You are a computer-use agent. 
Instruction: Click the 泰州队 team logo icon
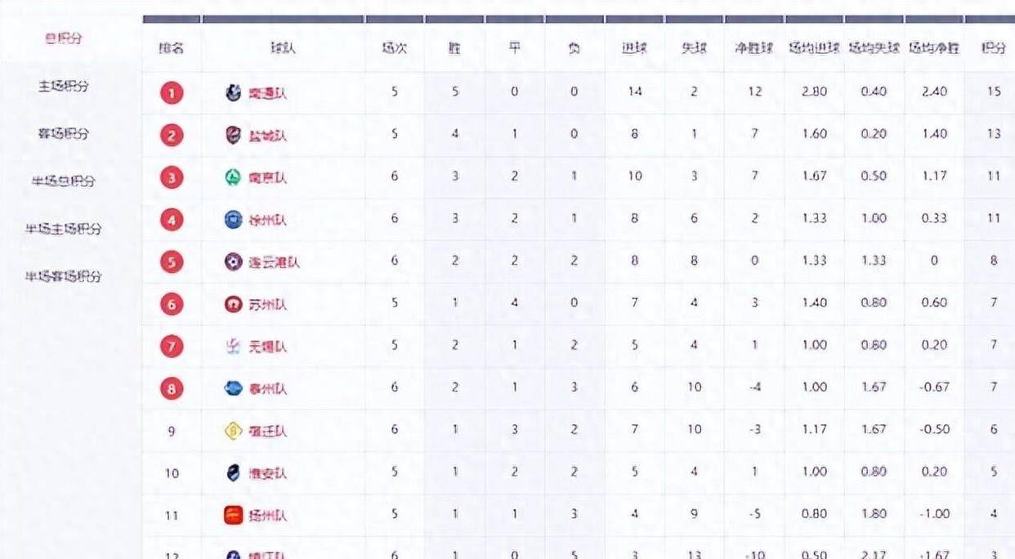234,389
